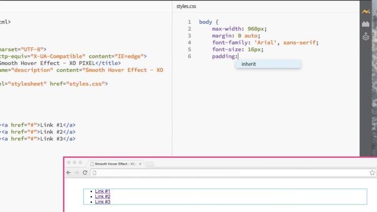Click the browser address bar
Image resolution: width=377 pixels, height=212 pixels.
231,173
